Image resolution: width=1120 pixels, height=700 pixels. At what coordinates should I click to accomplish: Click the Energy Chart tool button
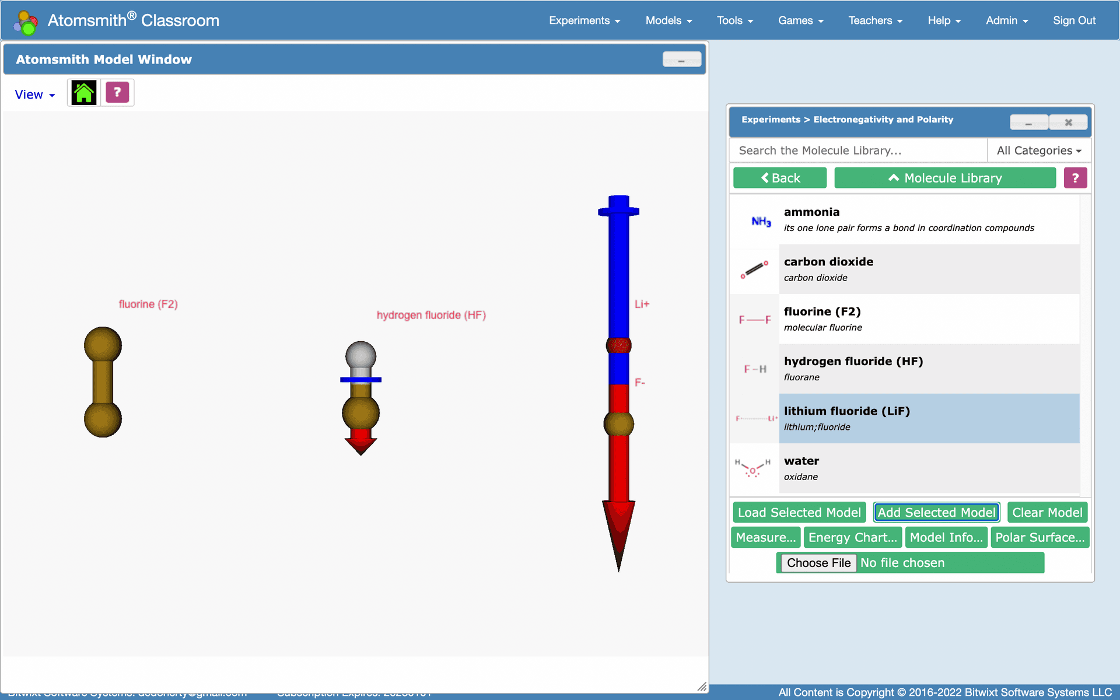852,537
